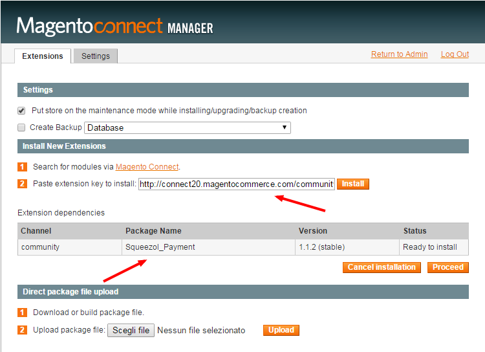485x352 pixels.
Task: Click the orange Install button
Action: tap(353, 184)
